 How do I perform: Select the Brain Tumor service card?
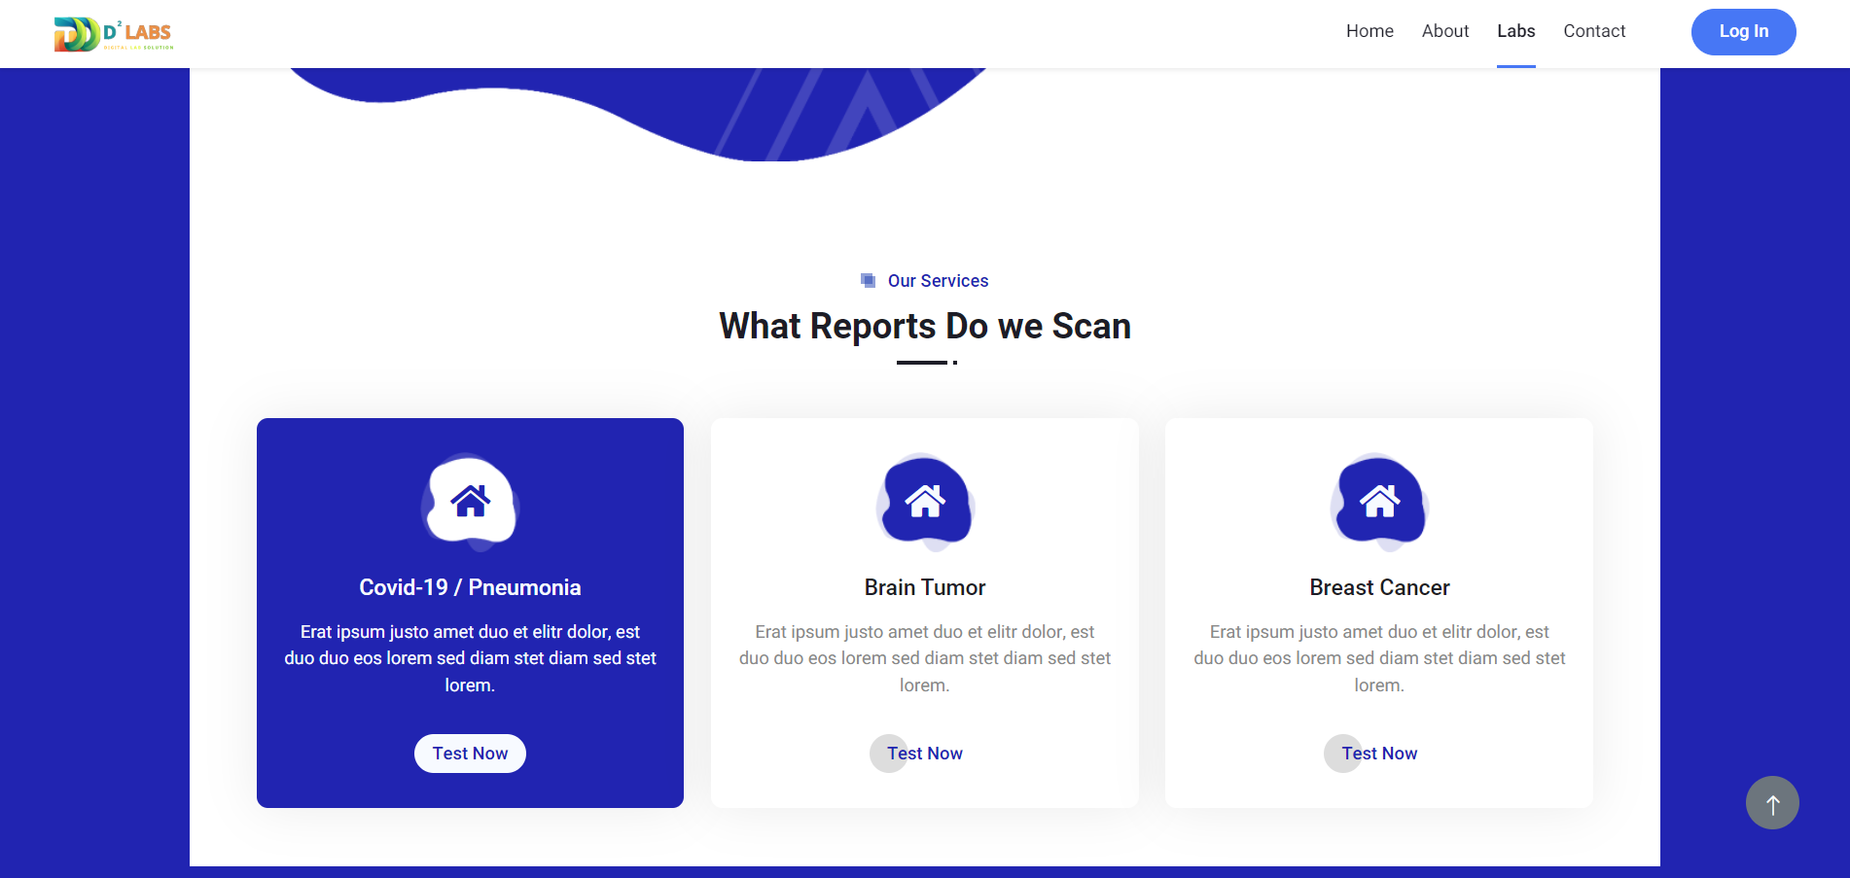click(x=924, y=613)
